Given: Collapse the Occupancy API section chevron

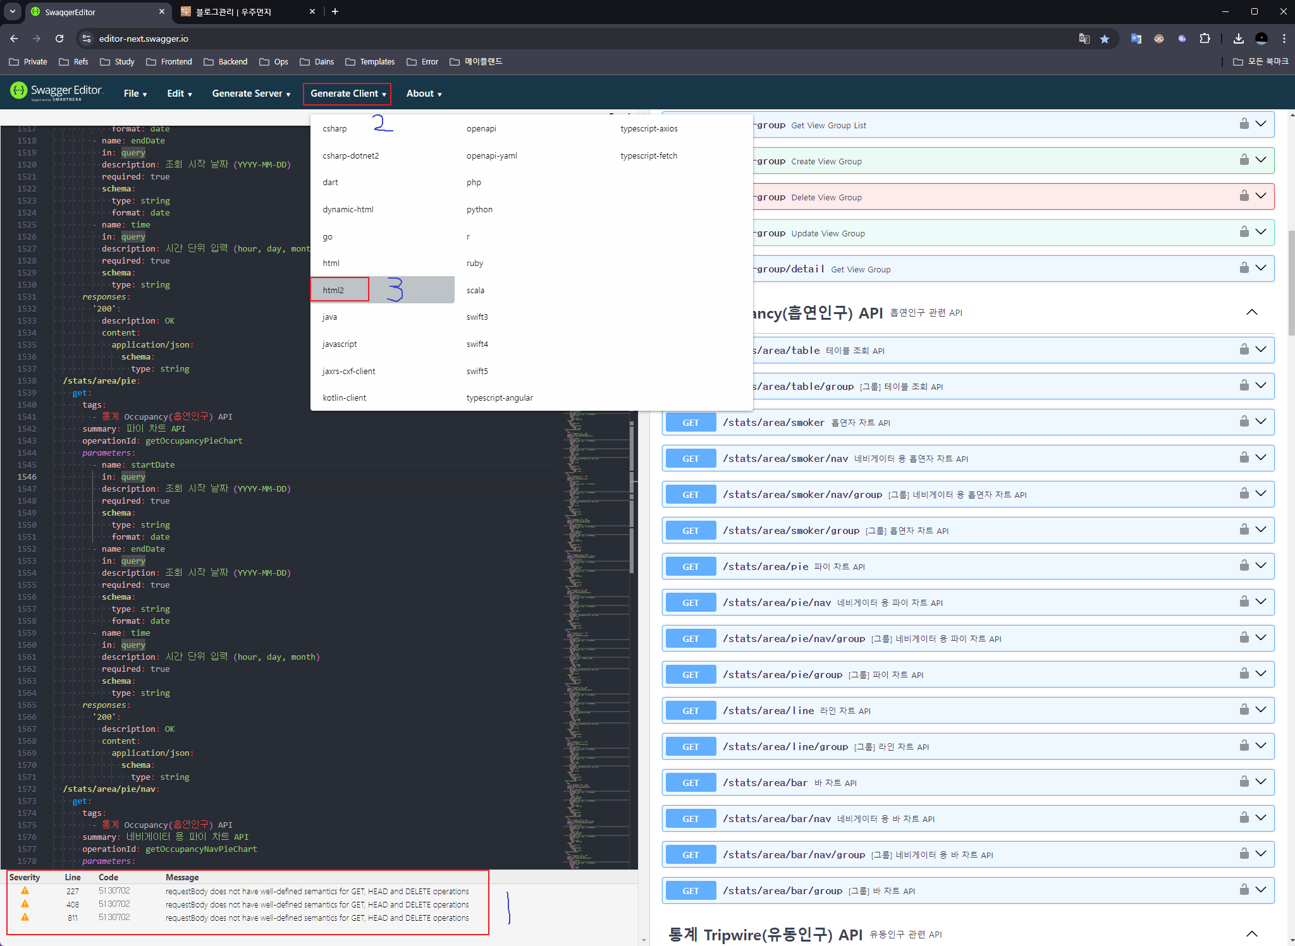Looking at the screenshot, I should (x=1251, y=313).
